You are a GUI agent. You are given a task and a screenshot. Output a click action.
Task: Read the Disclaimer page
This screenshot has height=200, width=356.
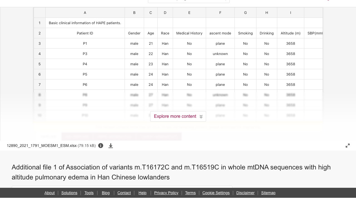pyautogui.click(x=245, y=193)
